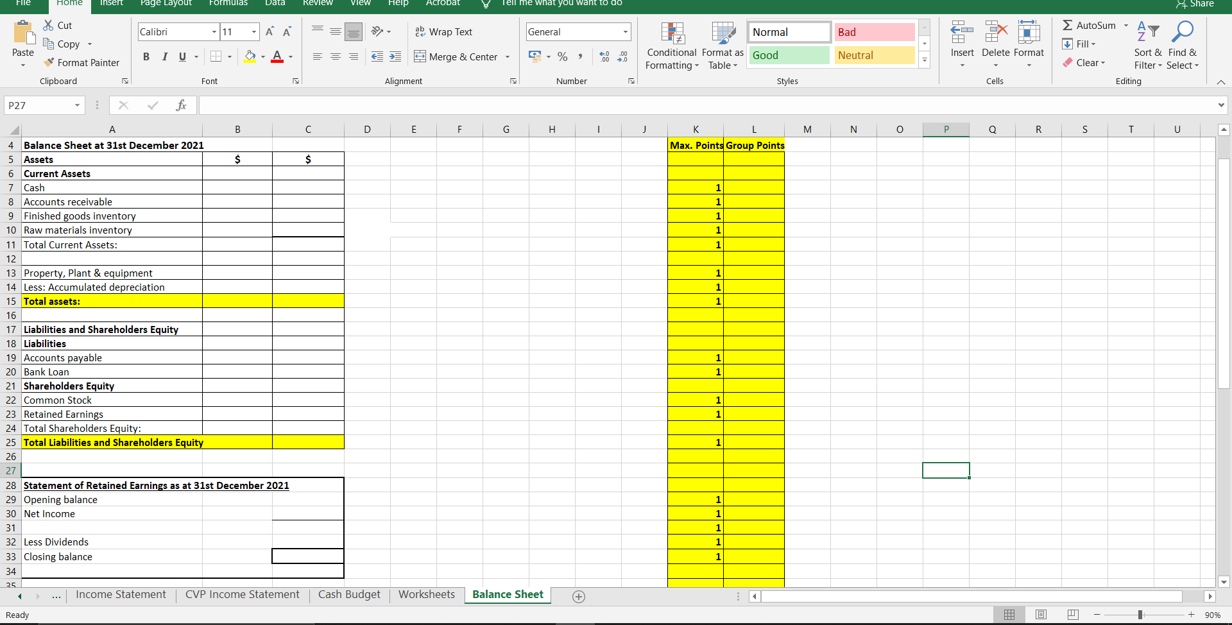Open the Data ribbon tab

click(x=275, y=3)
